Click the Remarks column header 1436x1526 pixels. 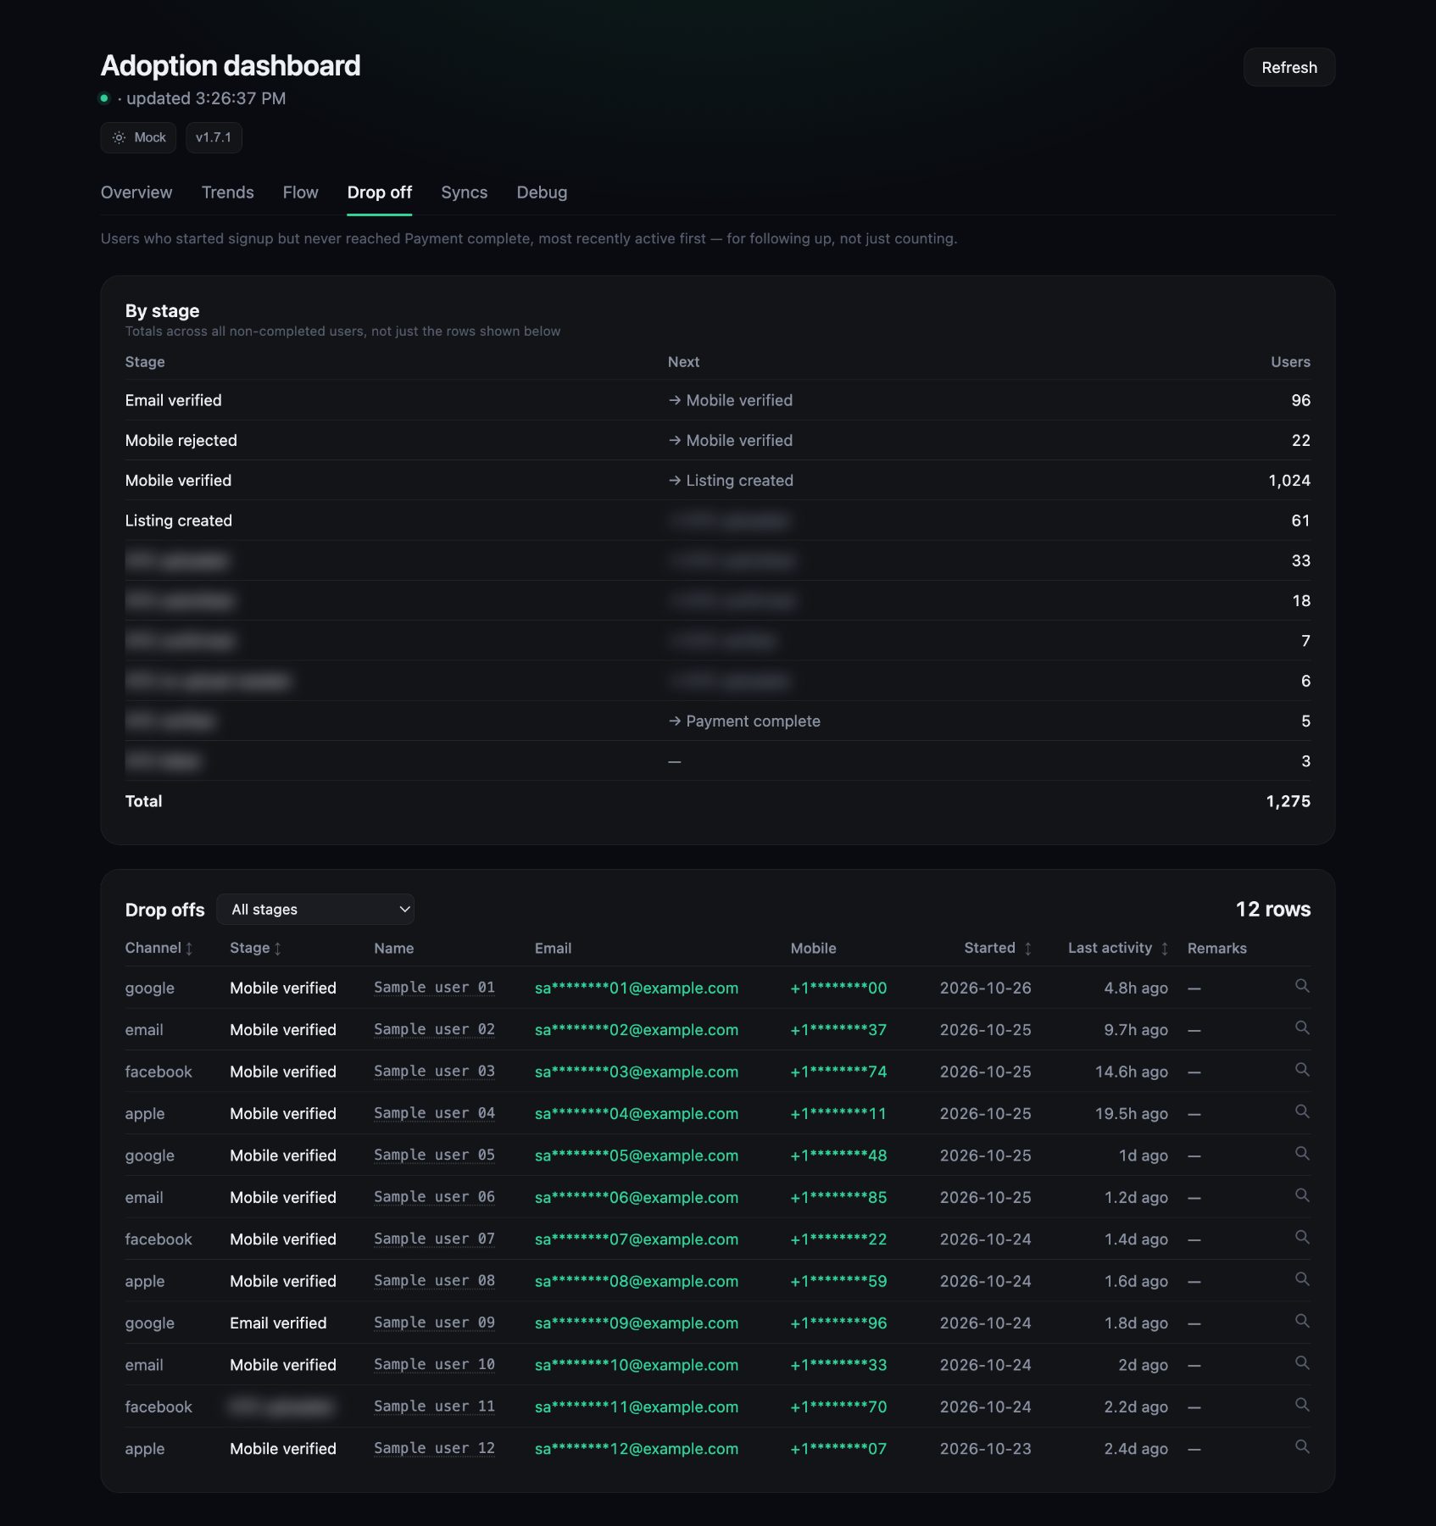tap(1216, 948)
